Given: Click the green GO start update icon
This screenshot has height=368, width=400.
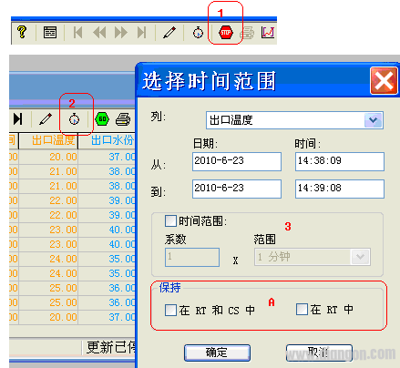Looking at the screenshot, I should (x=102, y=119).
